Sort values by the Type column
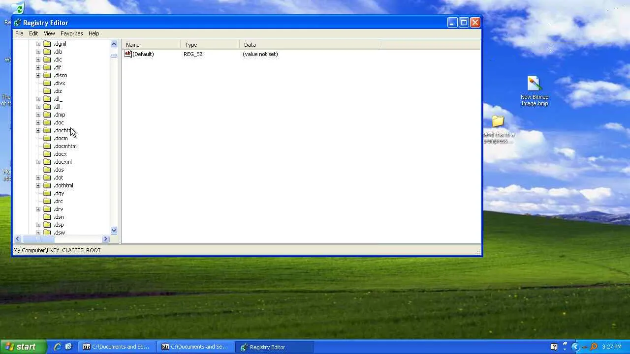 pyautogui.click(x=210, y=45)
